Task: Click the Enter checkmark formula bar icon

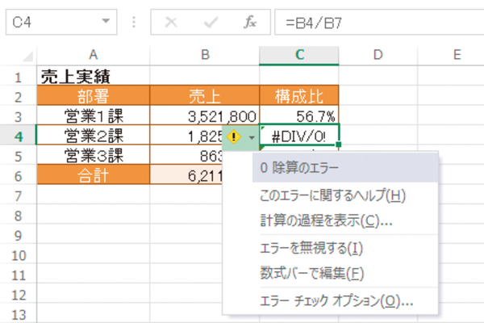Action: click(x=211, y=23)
